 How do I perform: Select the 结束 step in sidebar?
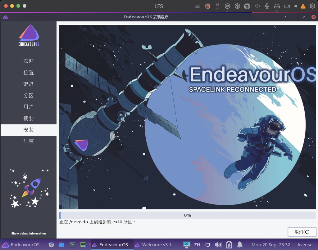(28, 141)
